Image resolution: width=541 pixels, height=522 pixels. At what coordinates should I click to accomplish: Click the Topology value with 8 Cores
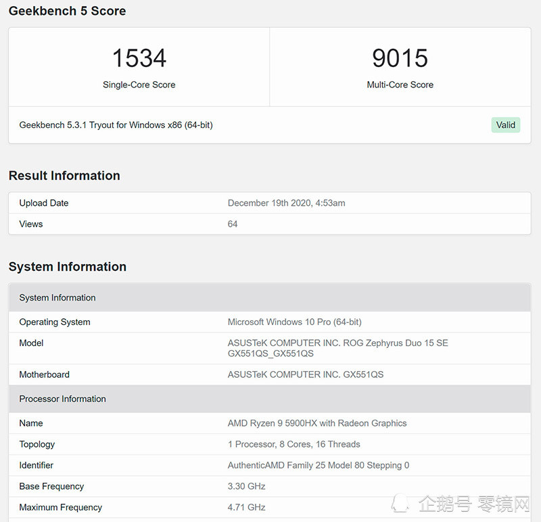(x=294, y=444)
